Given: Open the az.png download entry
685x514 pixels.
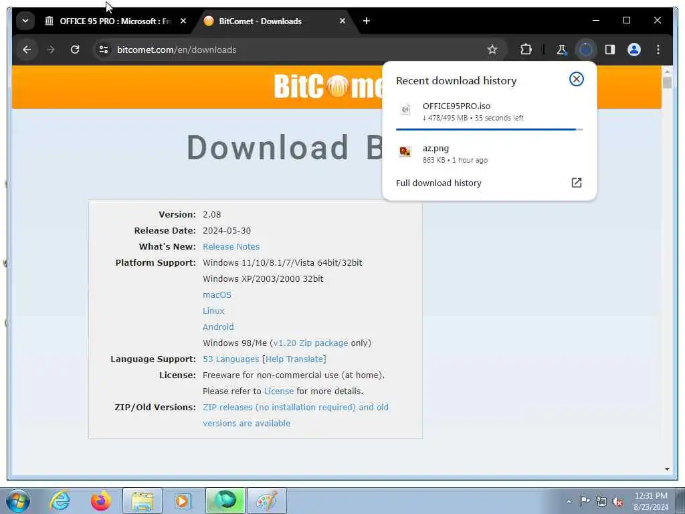Looking at the screenshot, I should tap(489, 154).
